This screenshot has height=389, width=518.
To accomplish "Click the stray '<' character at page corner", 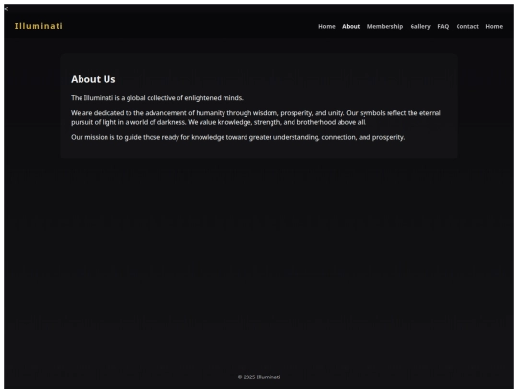I will (6, 9).
